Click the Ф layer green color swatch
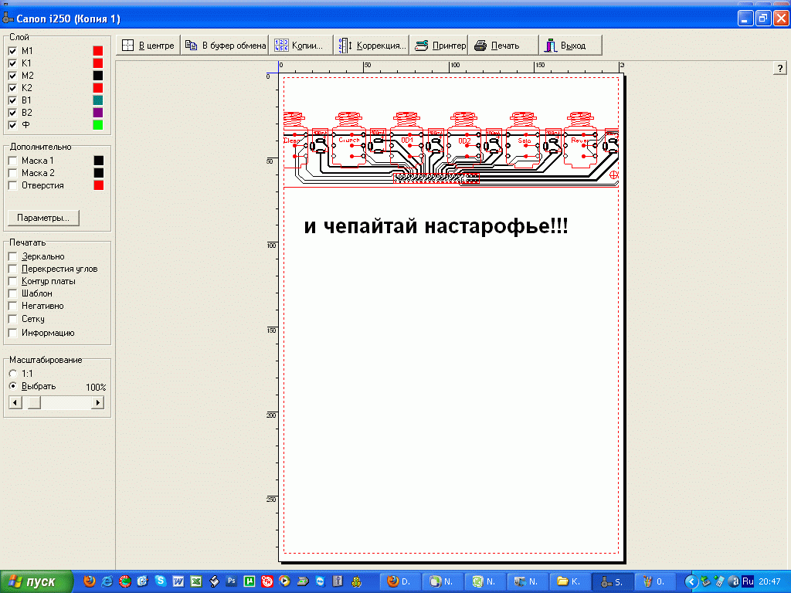The width and height of the screenshot is (791, 593). [98, 125]
